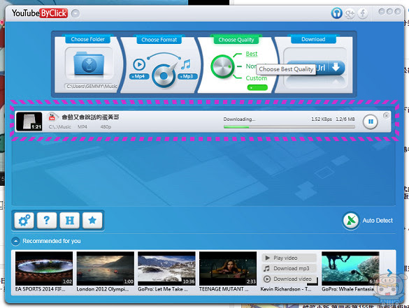This screenshot has width=409, height=308.
Task: Open GoPro: Whale Fantasia video thumbnail
Action: (x=350, y=268)
